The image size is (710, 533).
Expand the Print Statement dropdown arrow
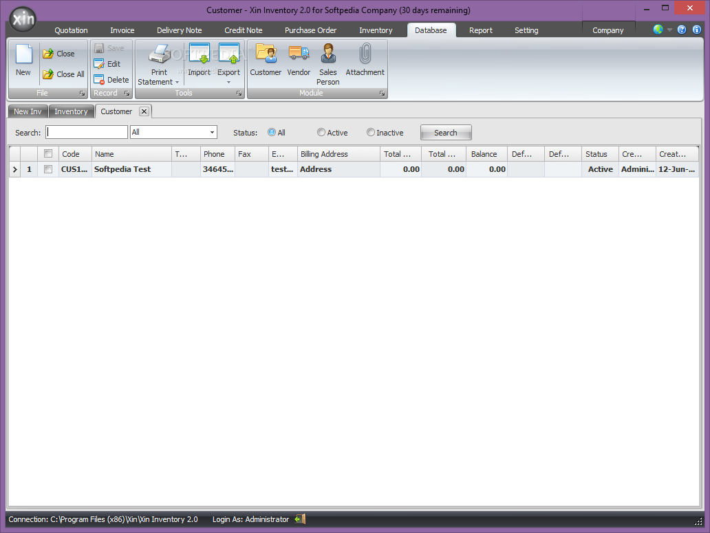click(x=177, y=83)
